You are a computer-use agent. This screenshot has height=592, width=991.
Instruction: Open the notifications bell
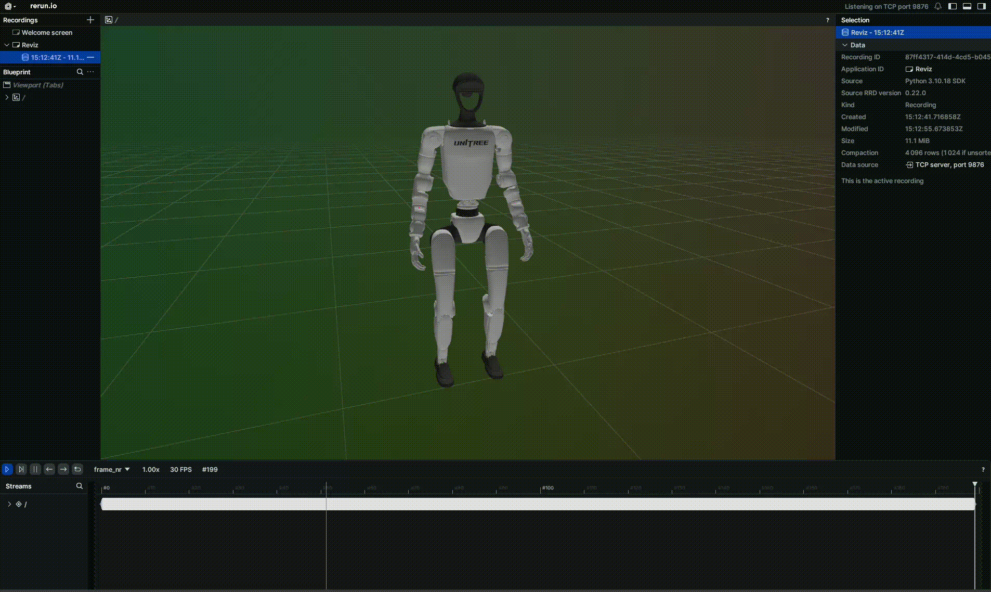(x=938, y=6)
